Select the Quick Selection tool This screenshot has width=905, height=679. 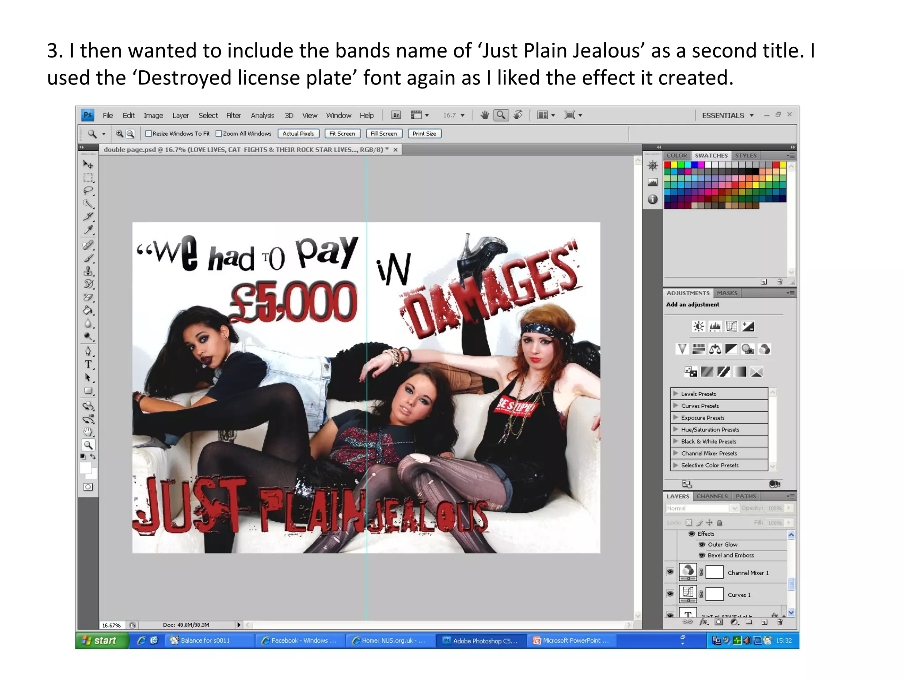click(x=88, y=204)
